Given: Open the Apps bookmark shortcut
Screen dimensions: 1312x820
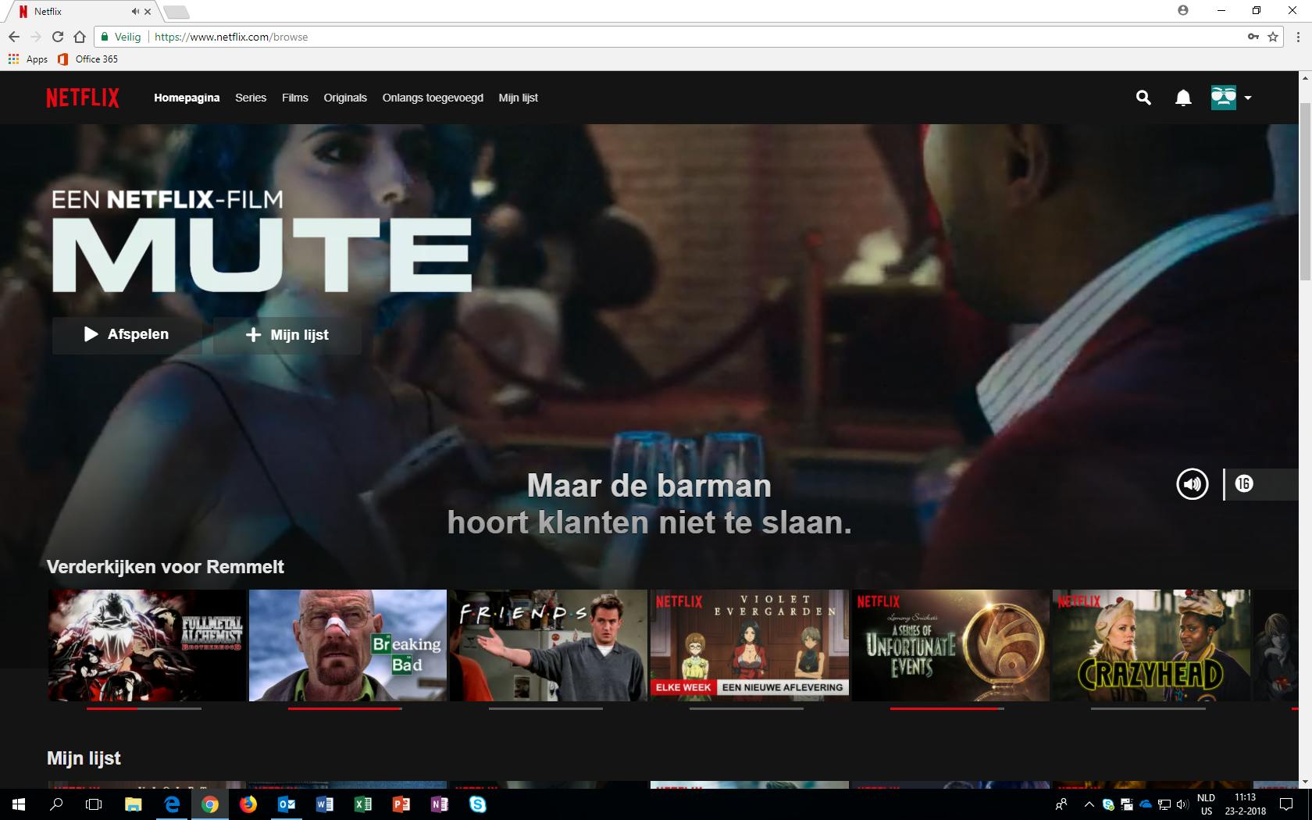Looking at the screenshot, I should (28, 59).
